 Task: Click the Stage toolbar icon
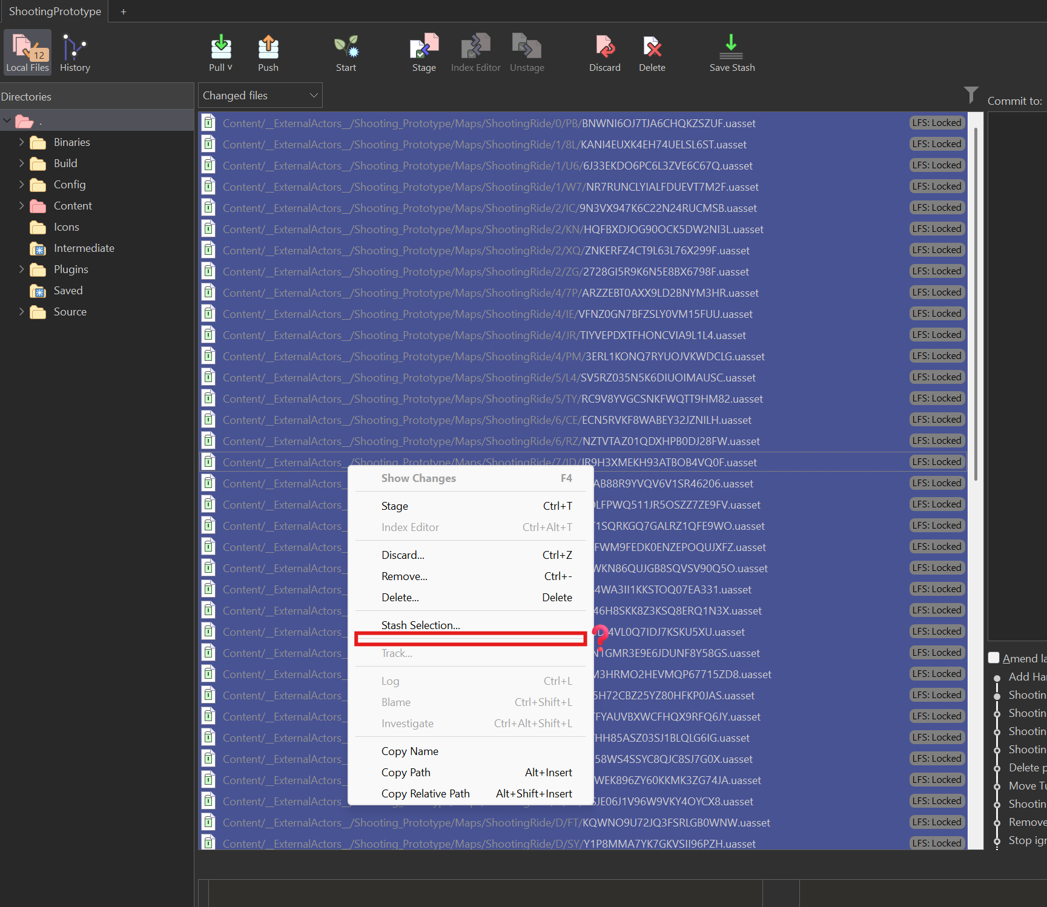tap(424, 47)
